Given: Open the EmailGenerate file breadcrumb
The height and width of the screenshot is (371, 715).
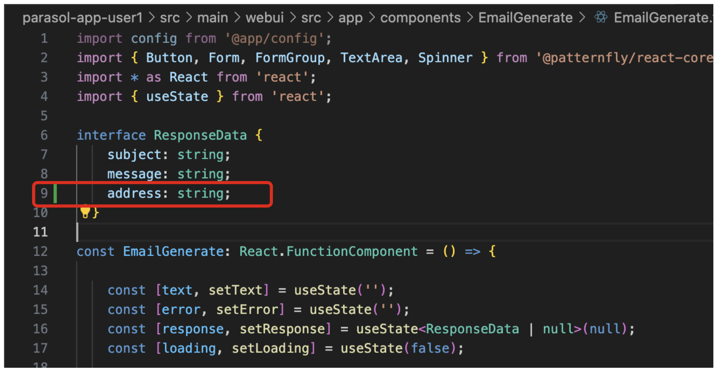Looking at the screenshot, I should point(662,18).
